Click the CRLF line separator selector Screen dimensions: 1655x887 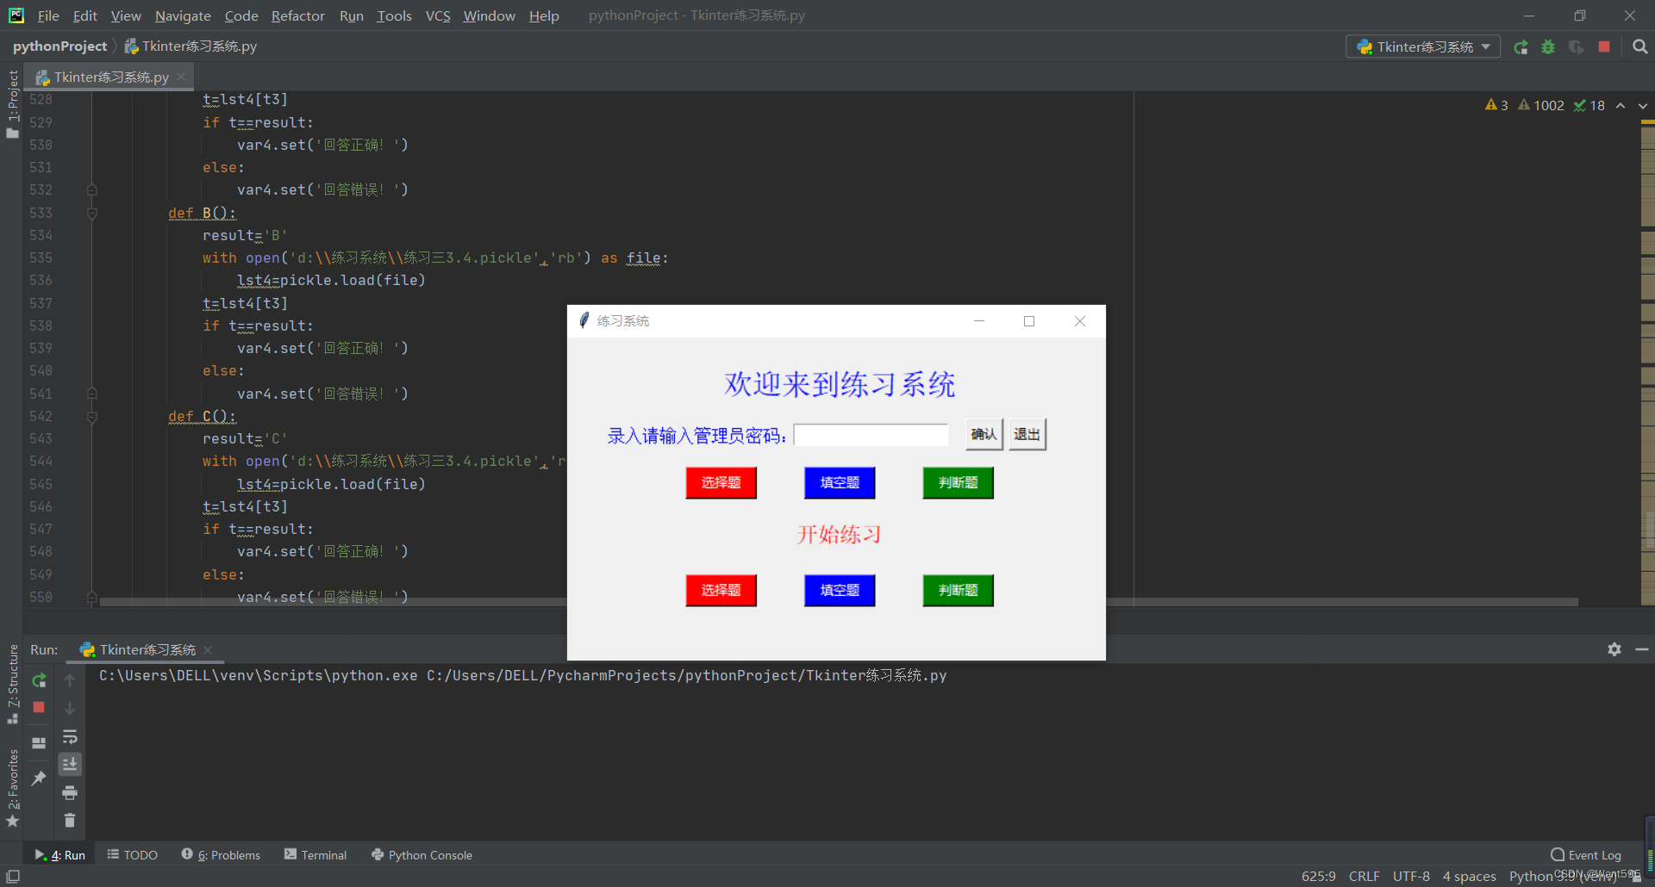coord(1364,876)
